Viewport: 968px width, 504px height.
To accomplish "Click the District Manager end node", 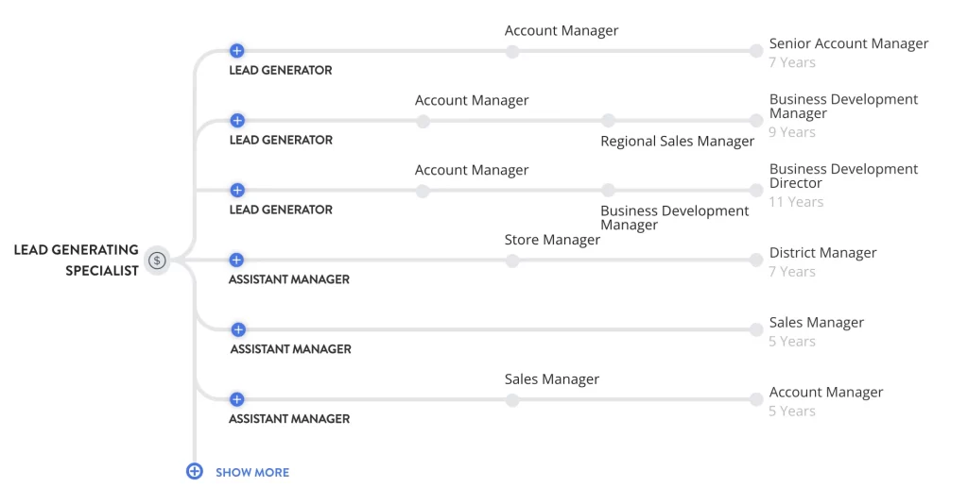I will point(755,260).
